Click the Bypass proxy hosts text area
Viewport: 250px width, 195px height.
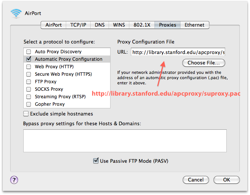[x=125, y=141]
